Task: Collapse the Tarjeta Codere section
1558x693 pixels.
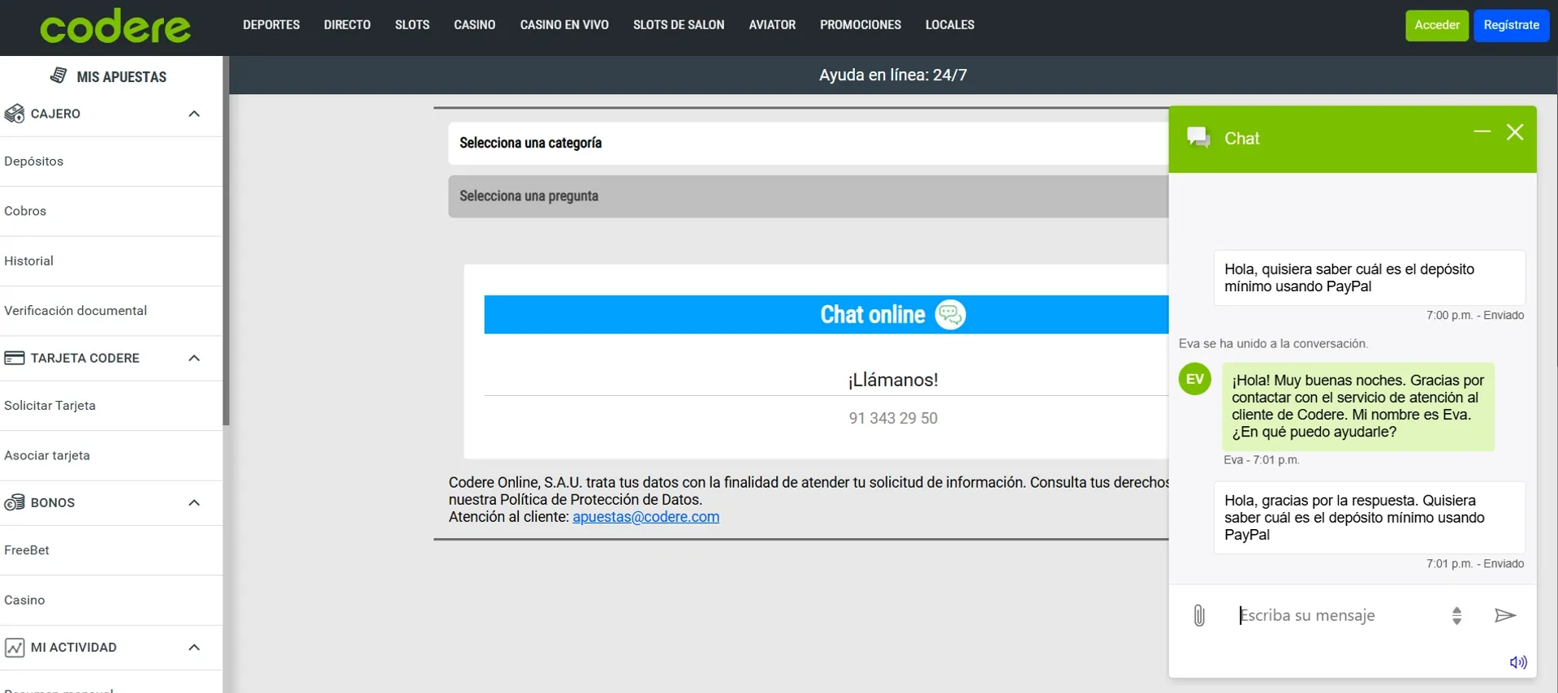Action: [194, 358]
